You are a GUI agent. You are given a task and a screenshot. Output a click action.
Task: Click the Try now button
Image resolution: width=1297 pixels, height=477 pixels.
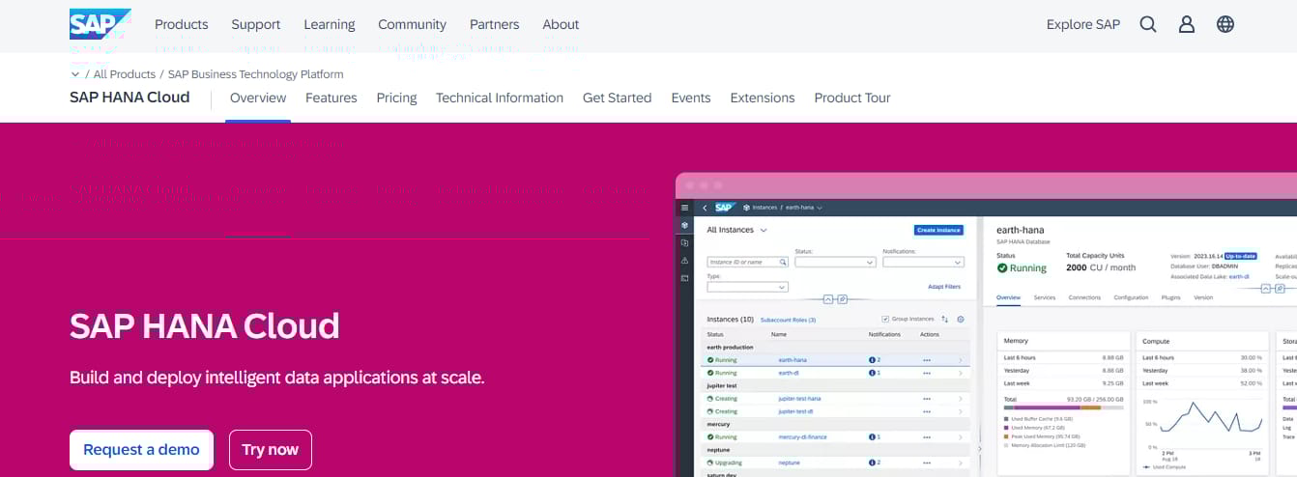[x=271, y=450]
